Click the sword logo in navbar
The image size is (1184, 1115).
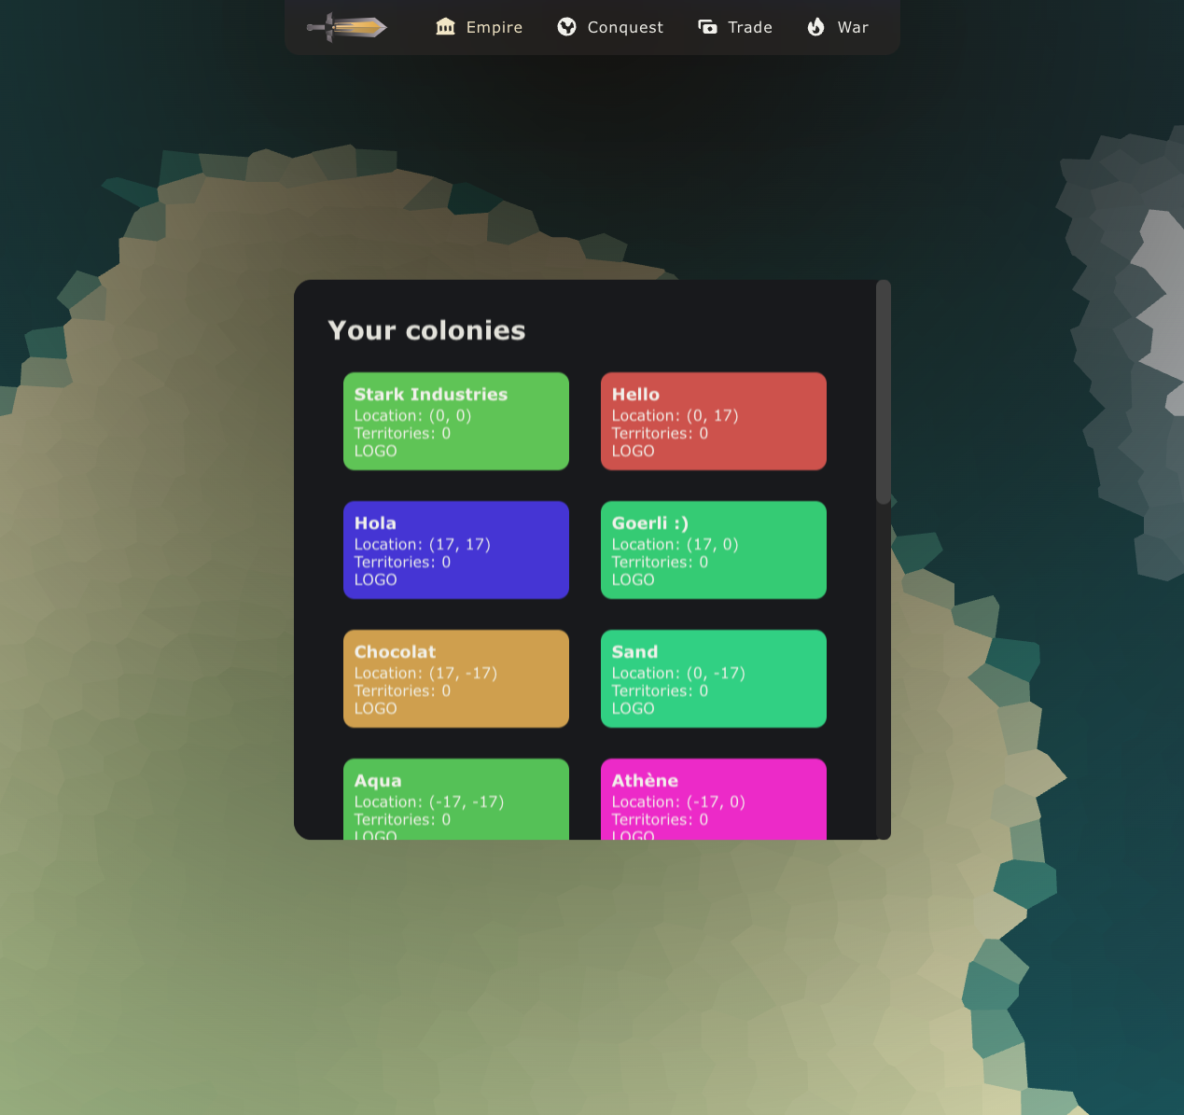point(347,27)
